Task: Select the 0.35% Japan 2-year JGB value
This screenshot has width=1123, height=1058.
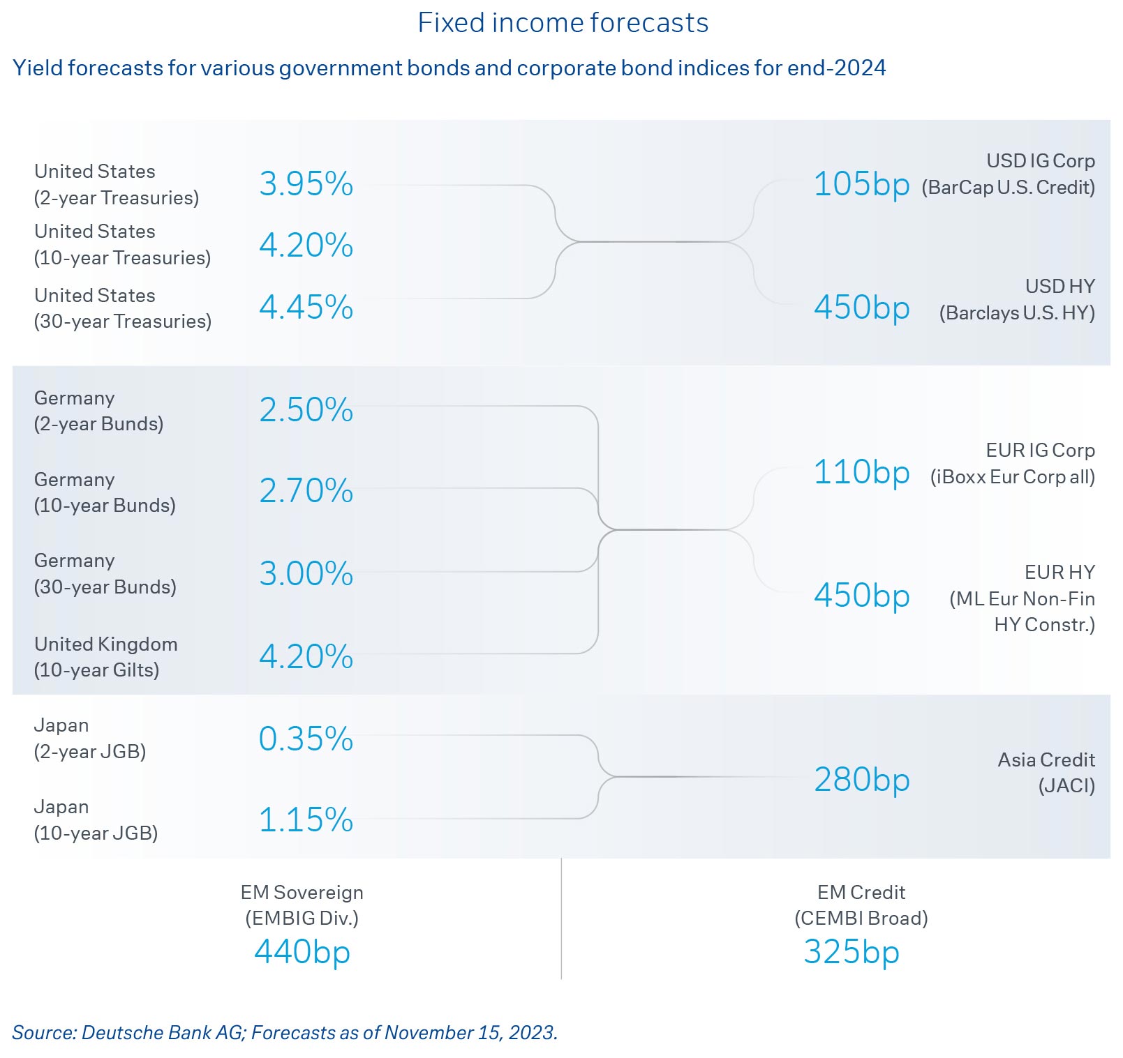Action: 306,739
